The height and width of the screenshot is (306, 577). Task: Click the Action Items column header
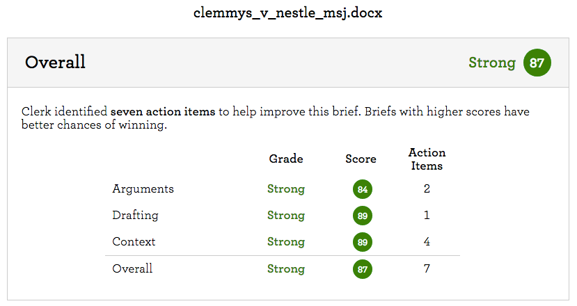pos(427,159)
